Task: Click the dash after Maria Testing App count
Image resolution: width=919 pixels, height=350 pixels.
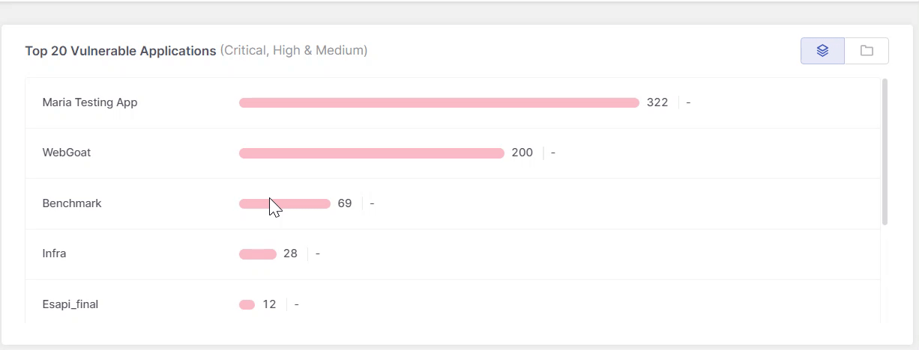Action: pos(688,102)
